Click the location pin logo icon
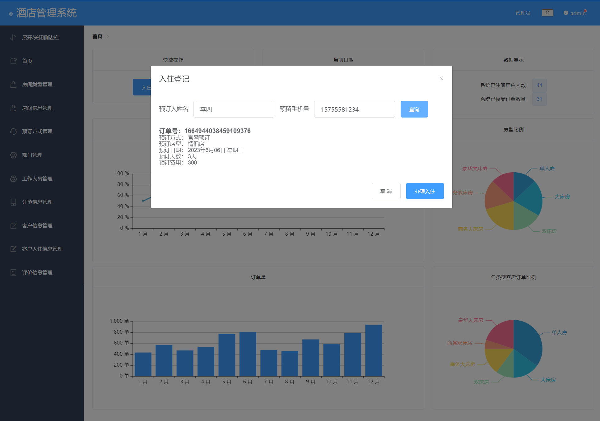 [x=11, y=14]
